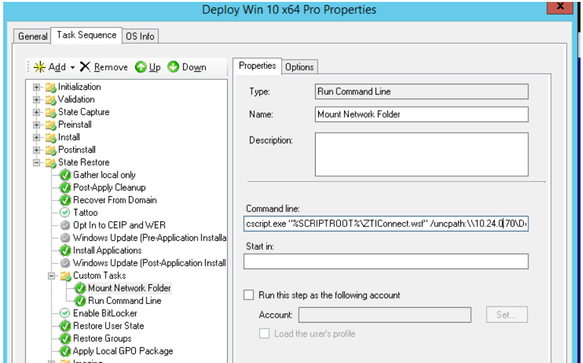Expand the Postinstall group

(36, 150)
